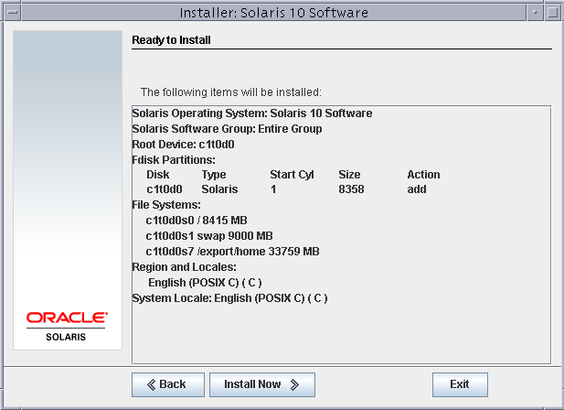Click the 'Installer: Solaris 10 Software' title bar
Image resolution: width=564 pixels, height=410 pixels.
click(x=274, y=13)
